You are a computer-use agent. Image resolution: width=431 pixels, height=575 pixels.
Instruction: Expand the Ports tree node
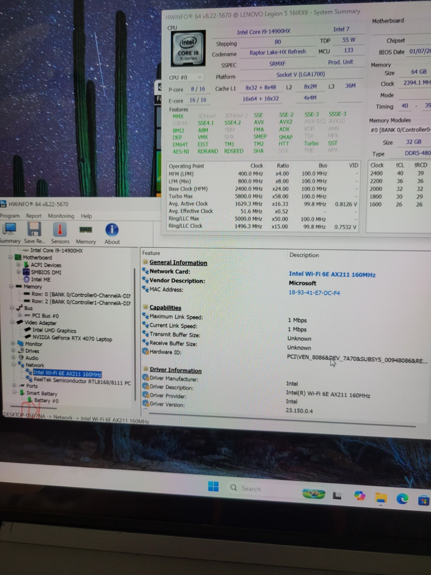pos(14,385)
